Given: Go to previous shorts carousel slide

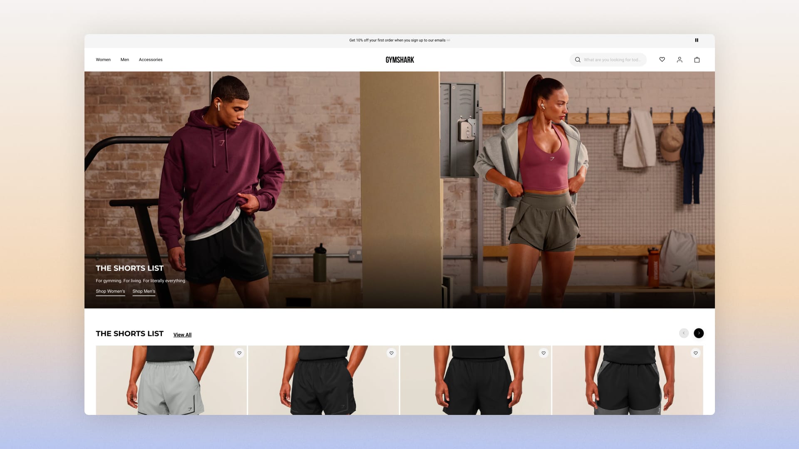Looking at the screenshot, I should pos(684,333).
